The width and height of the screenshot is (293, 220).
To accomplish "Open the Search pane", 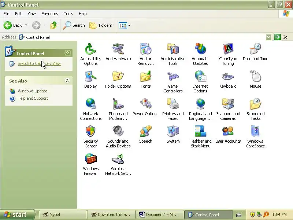I will [74, 25].
